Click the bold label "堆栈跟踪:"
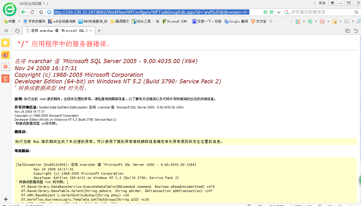 click(22, 151)
